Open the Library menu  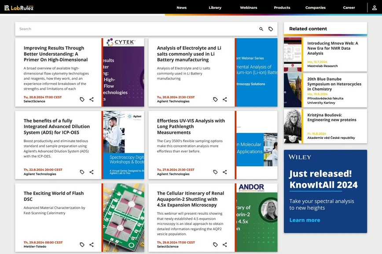click(215, 7)
